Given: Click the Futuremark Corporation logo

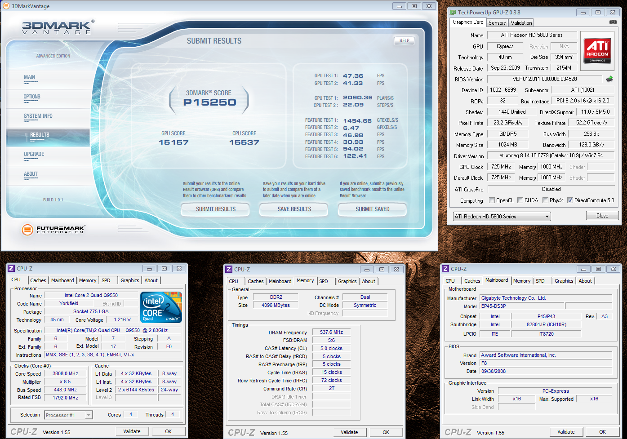Looking at the screenshot, I should (x=53, y=230).
